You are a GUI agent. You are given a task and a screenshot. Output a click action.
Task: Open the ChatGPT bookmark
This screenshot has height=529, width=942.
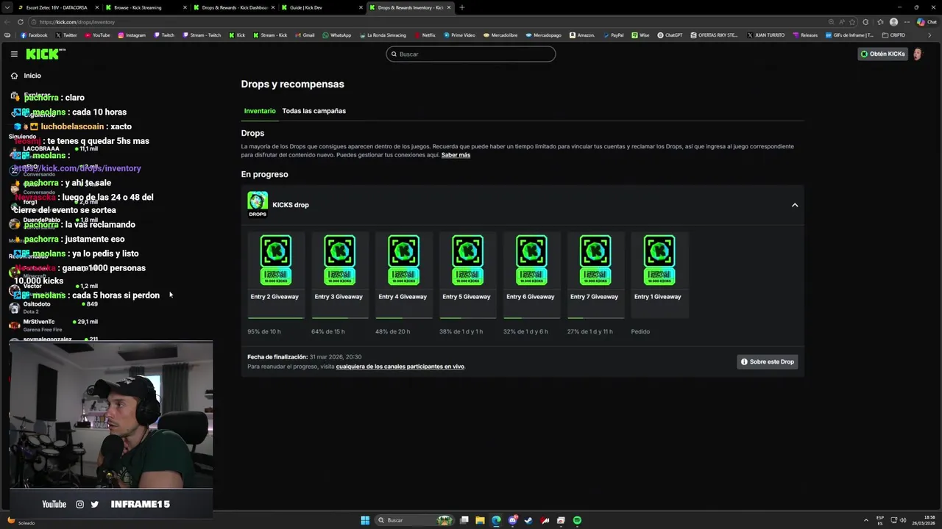pyautogui.click(x=670, y=35)
